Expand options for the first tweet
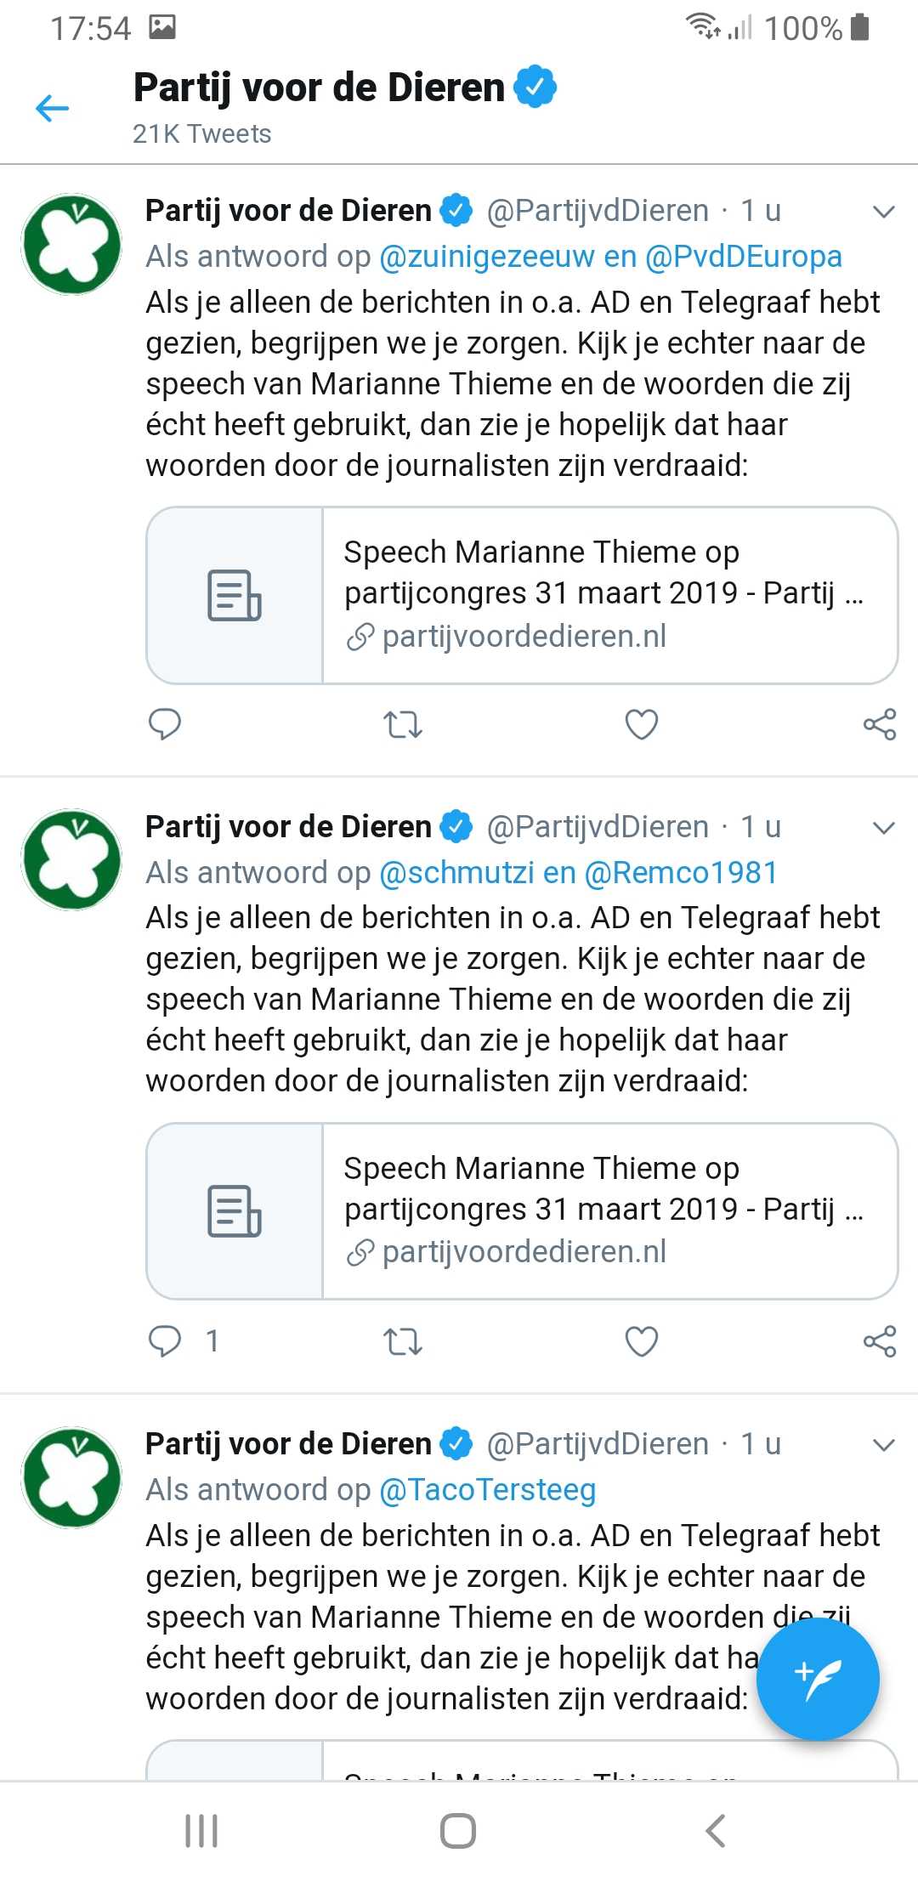The image size is (918, 1887). pos(884,212)
